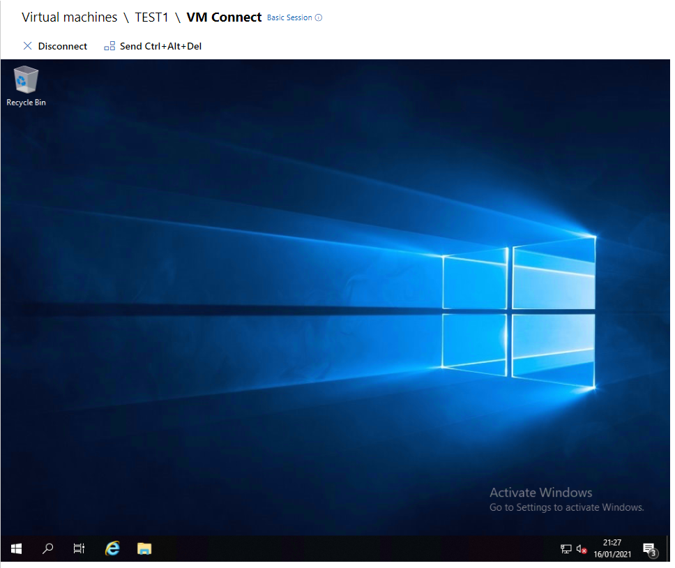Click the VM Connect page title

224,17
